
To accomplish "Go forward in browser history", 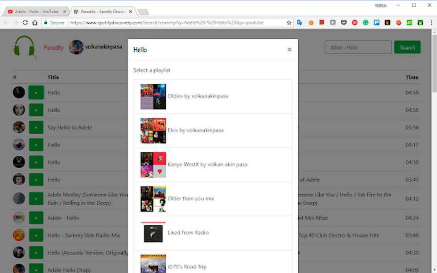I will [x=16, y=23].
